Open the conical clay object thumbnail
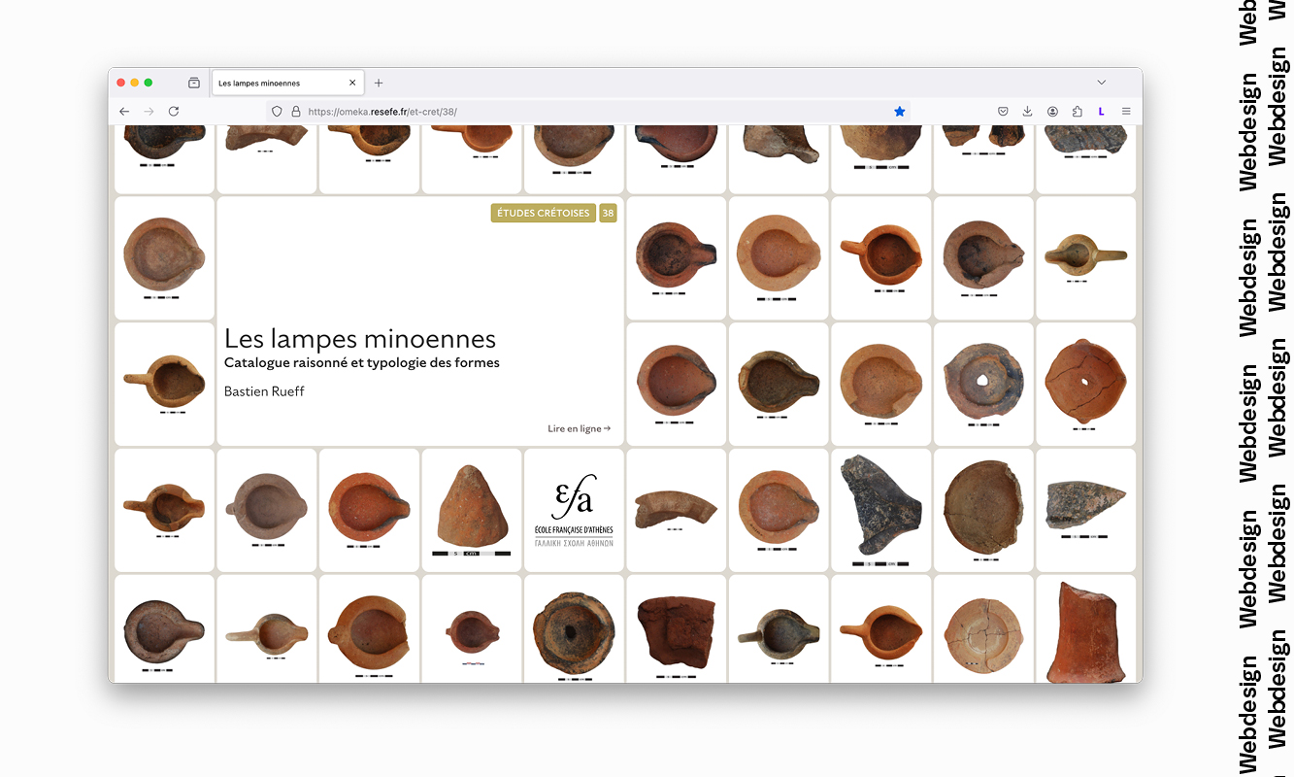The image size is (1294, 777). click(x=471, y=510)
